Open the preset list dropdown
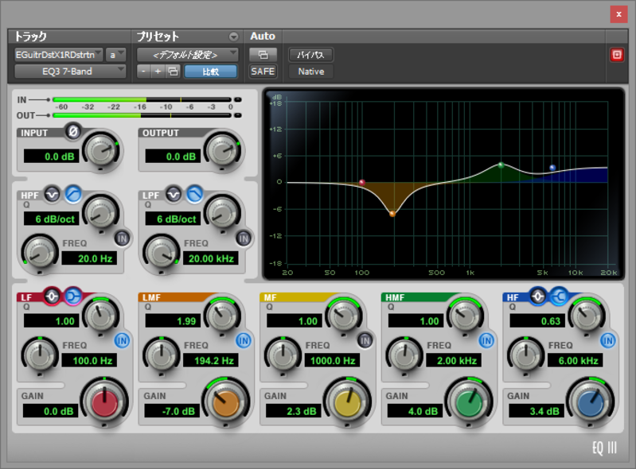The width and height of the screenshot is (636, 469). pos(187,55)
